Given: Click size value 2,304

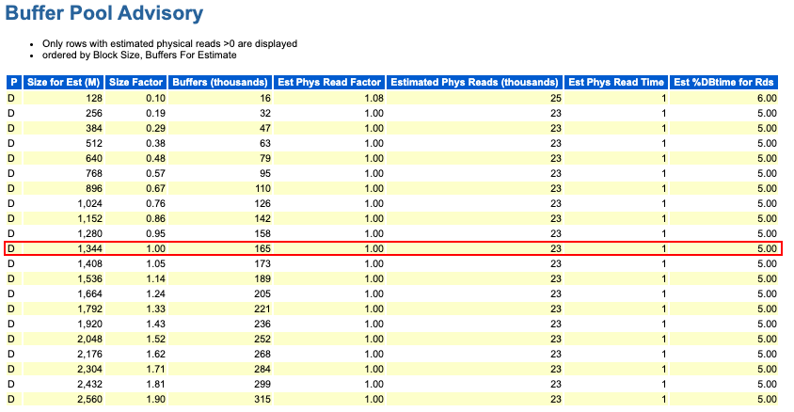Looking at the screenshot, I should (89, 369).
